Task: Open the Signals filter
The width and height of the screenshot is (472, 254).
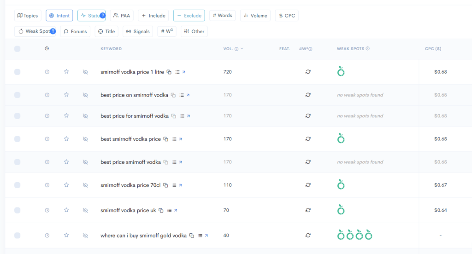Action: (x=138, y=31)
